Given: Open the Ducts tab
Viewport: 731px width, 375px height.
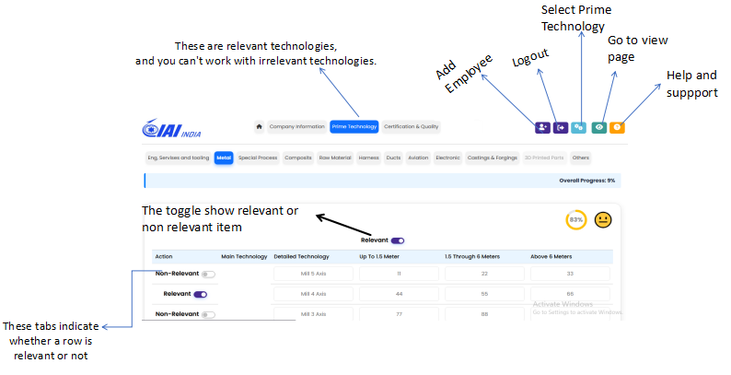Looking at the screenshot, I should pyautogui.click(x=393, y=158).
